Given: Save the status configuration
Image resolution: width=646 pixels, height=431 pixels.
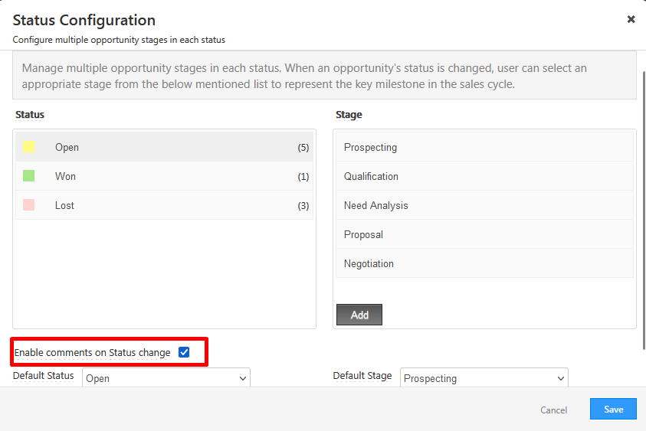Looking at the screenshot, I should point(613,410).
